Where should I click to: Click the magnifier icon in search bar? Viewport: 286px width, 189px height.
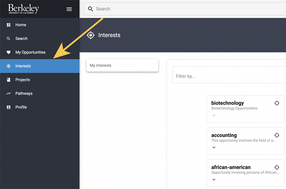[x=91, y=9]
